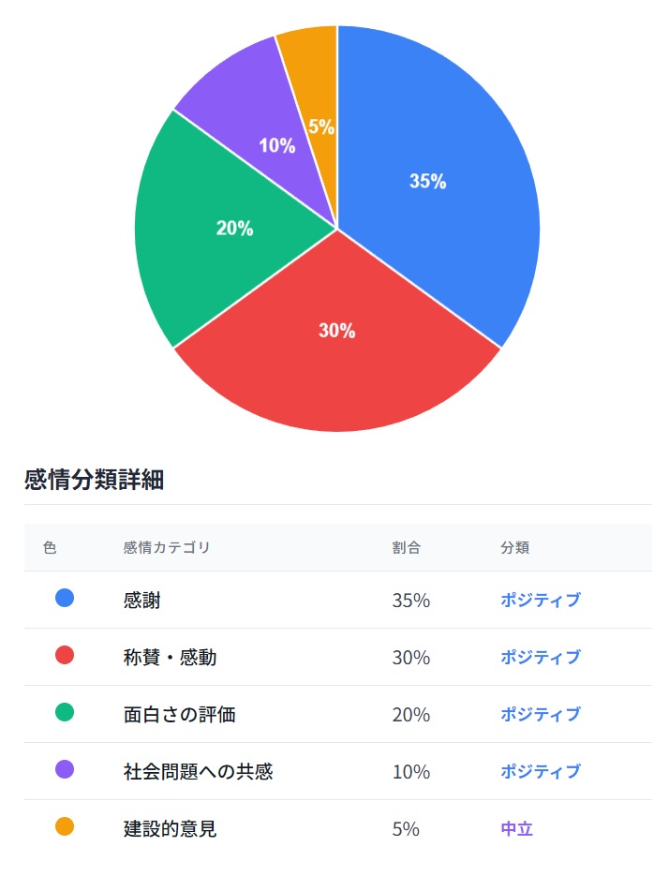The width and height of the screenshot is (669, 876).
Task: Click the 割合 column header
Action: pos(406,547)
